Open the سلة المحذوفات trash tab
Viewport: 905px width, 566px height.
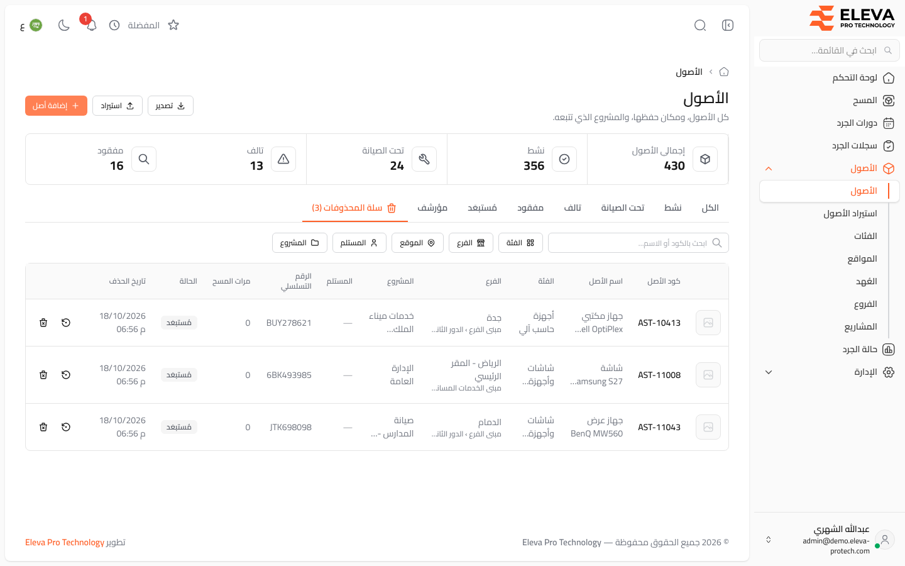click(x=355, y=208)
